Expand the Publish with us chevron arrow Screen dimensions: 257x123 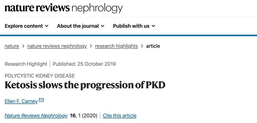(x=153, y=26)
